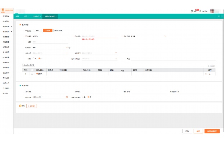Select the 默认 radio in row 1
Screen dimensions: 224x142
[x=37, y=74]
